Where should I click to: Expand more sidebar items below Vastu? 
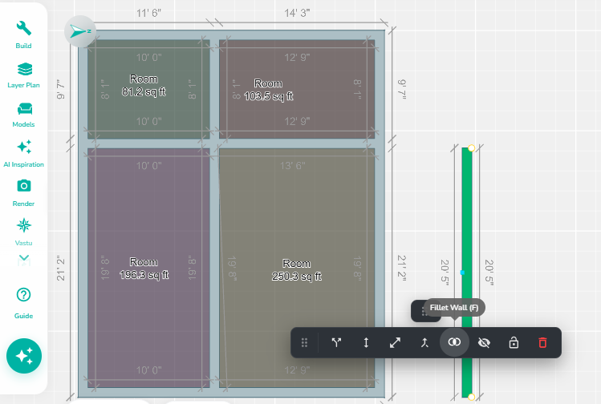24,260
